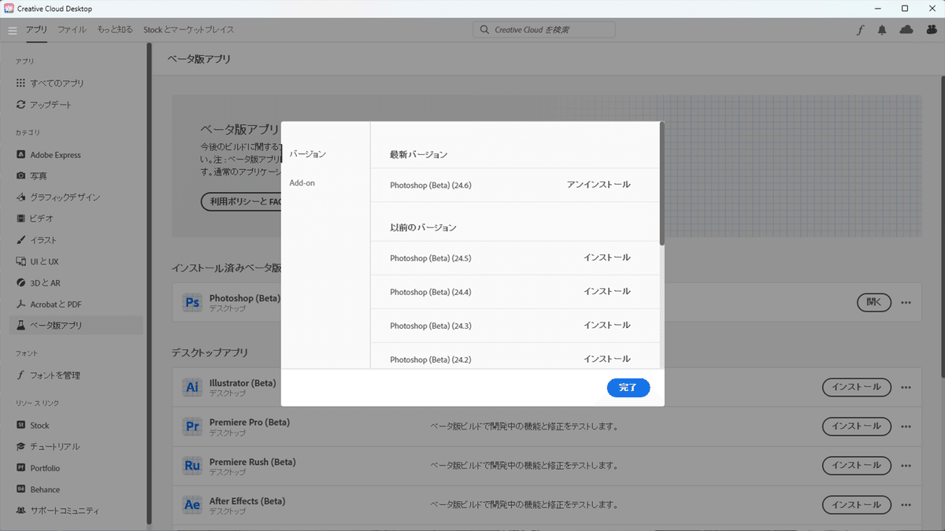The image size is (945, 531).
Task: Click the 最新バージョン heading text
Action: point(418,155)
